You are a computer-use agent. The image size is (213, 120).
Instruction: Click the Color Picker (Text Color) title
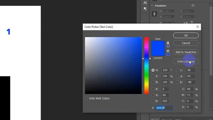tap(99, 27)
